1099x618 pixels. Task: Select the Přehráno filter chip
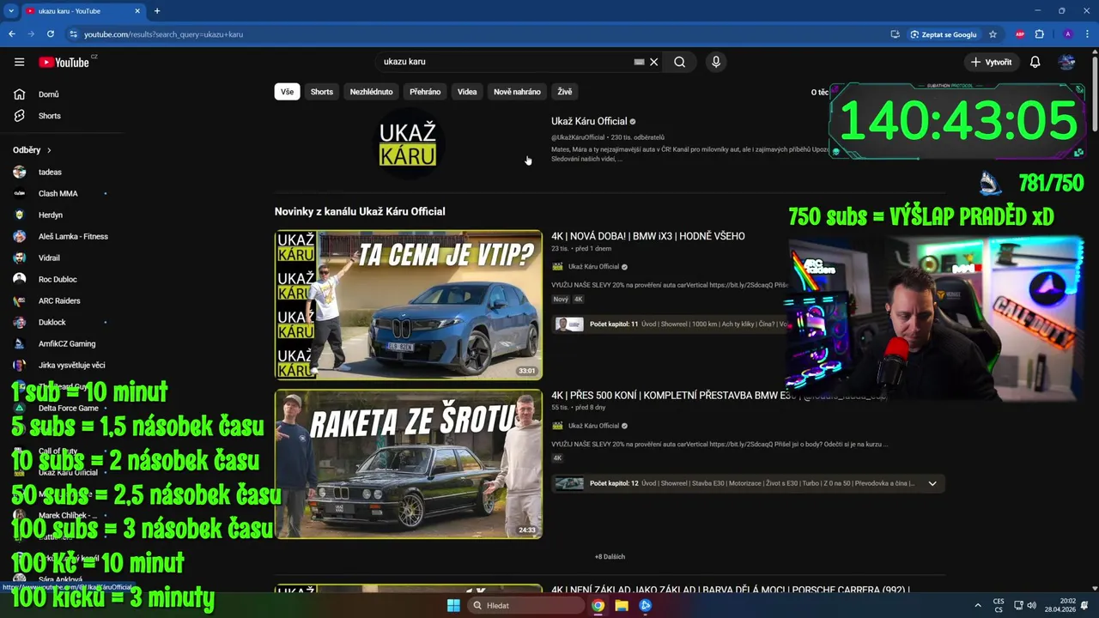click(425, 92)
